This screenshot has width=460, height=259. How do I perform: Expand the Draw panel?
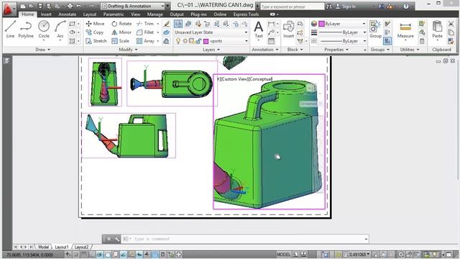[x=43, y=50]
